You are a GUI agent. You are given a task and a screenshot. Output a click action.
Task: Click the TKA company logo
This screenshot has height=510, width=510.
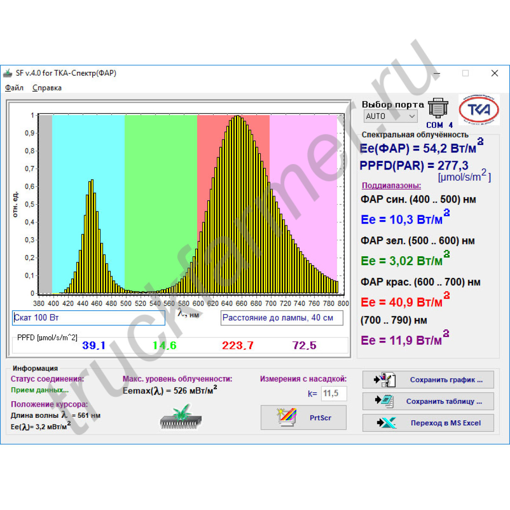[479, 110]
